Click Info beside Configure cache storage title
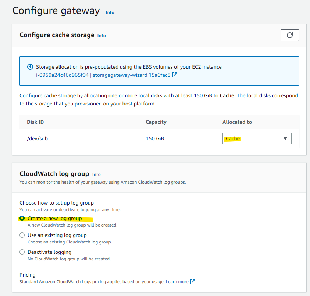This screenshot has width=310, height=296. pyautogui.click(x=101, y=35)
